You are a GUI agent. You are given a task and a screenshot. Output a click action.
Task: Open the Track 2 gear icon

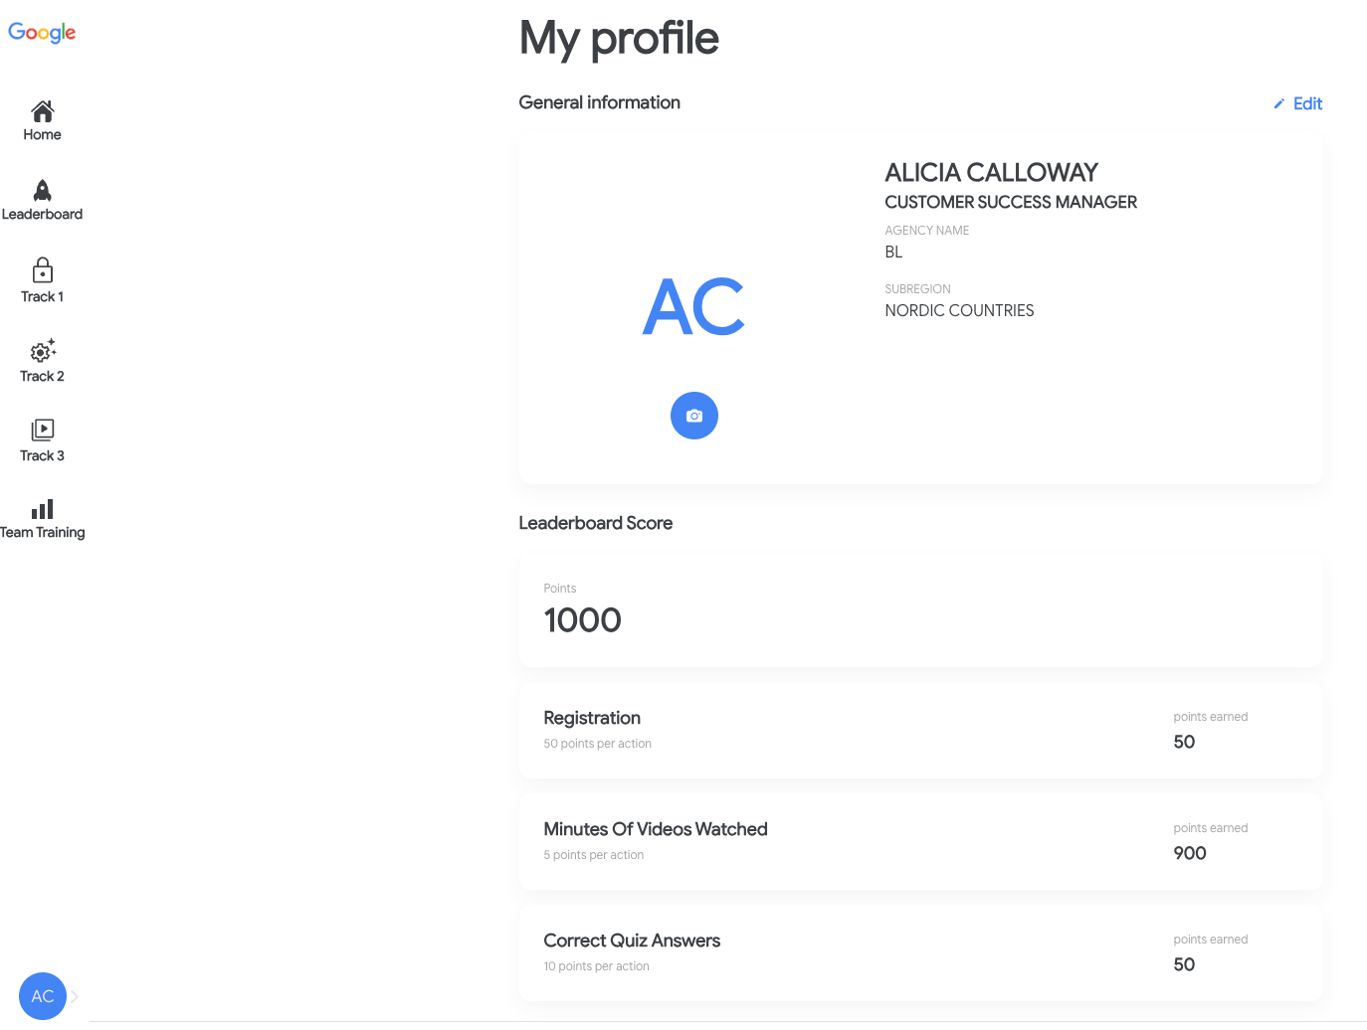[42, 350]
